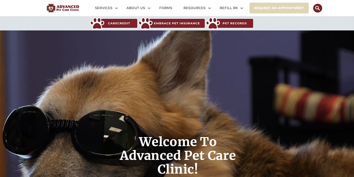Open the search magnifier icon
Image resolution: width=354 pixels, height=177 pixels.
pos(318,8)
